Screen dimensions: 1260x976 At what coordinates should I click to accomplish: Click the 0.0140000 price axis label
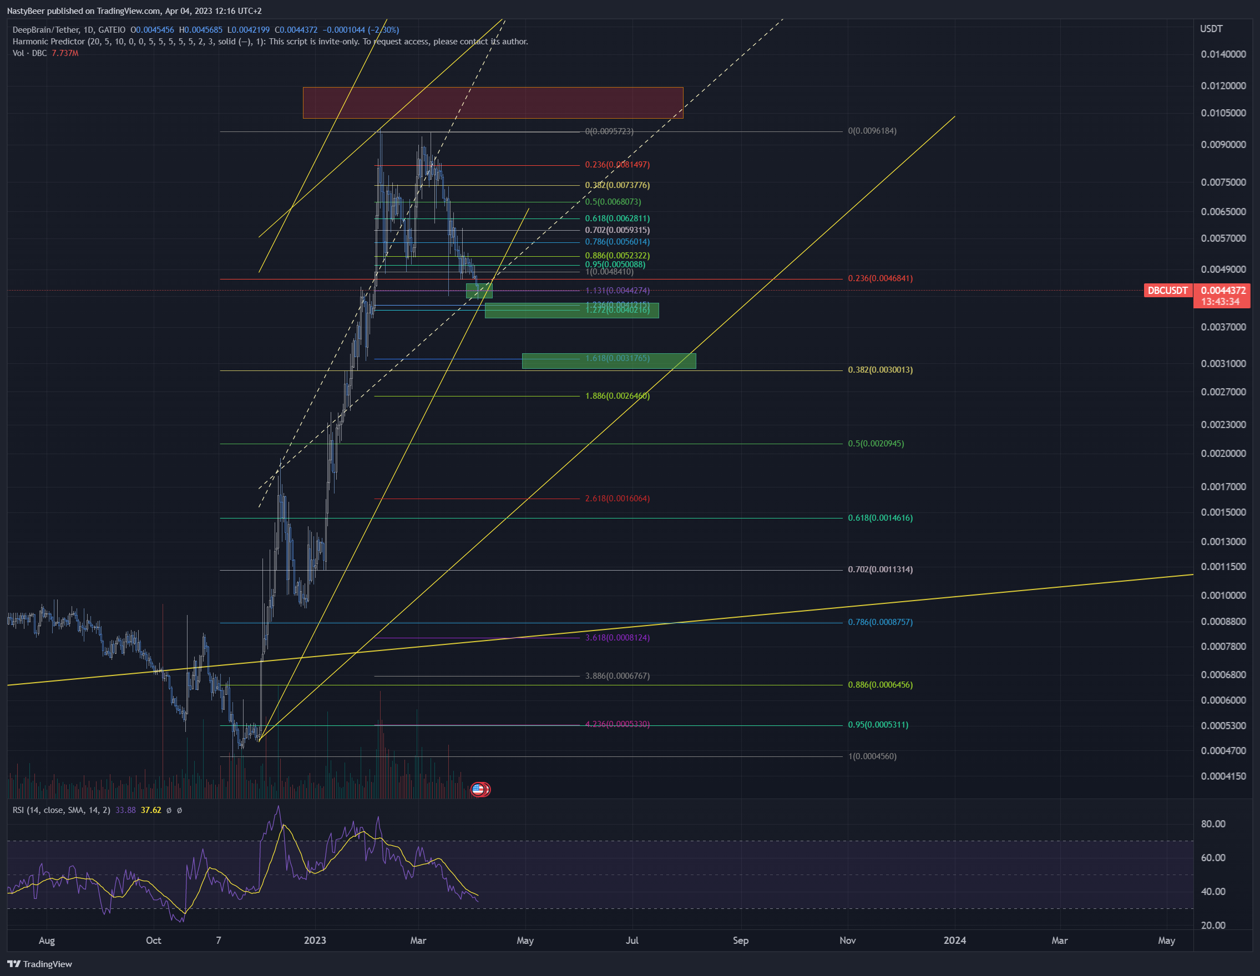point(1223,54)
